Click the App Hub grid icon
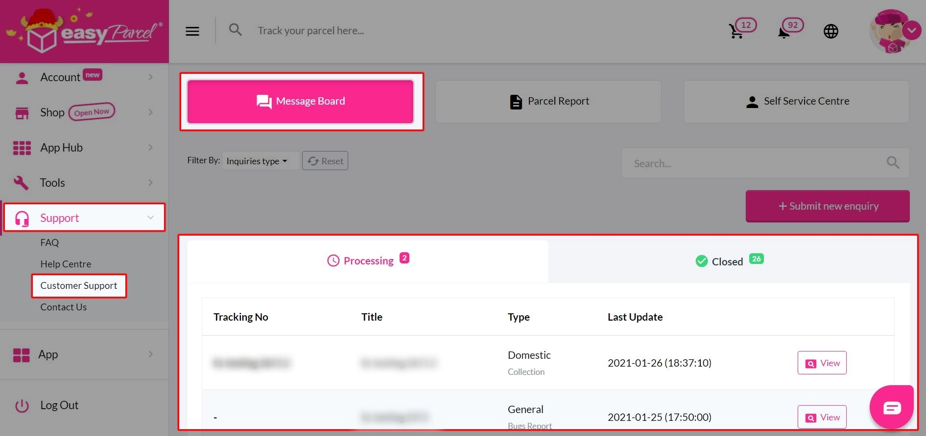 [x=22, y=147]
